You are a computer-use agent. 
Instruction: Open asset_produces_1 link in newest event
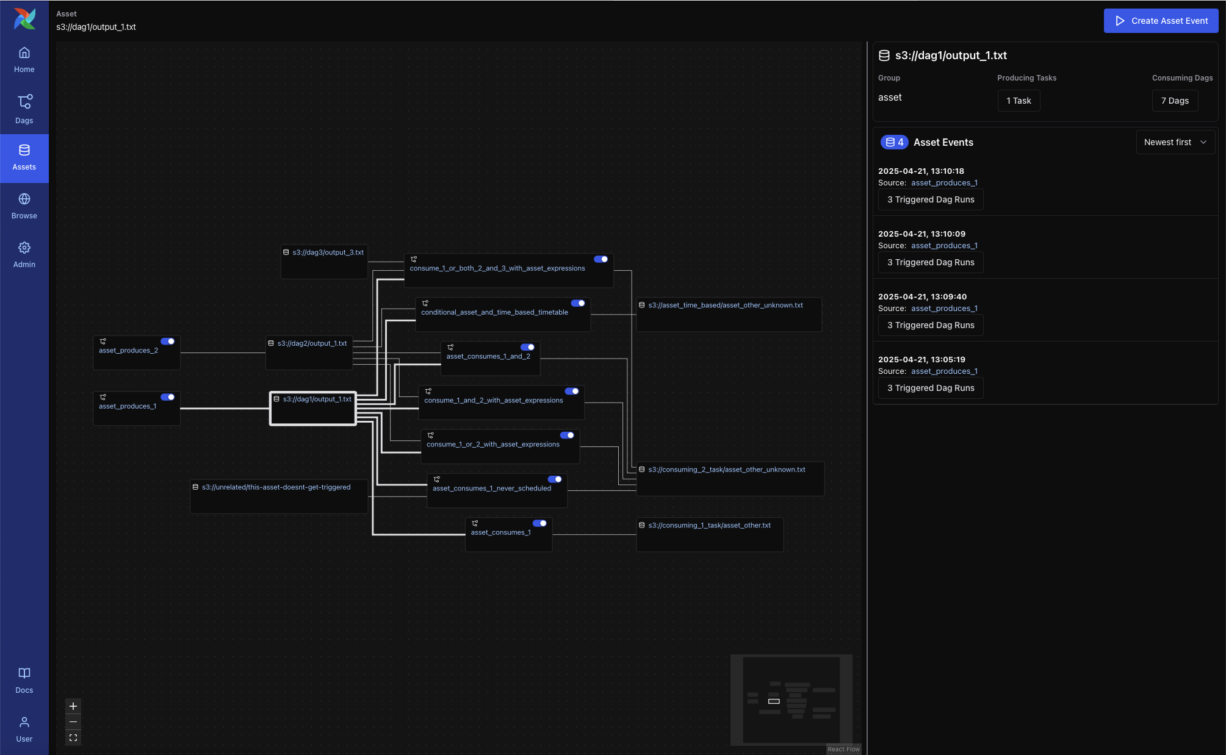pos(944,183)
